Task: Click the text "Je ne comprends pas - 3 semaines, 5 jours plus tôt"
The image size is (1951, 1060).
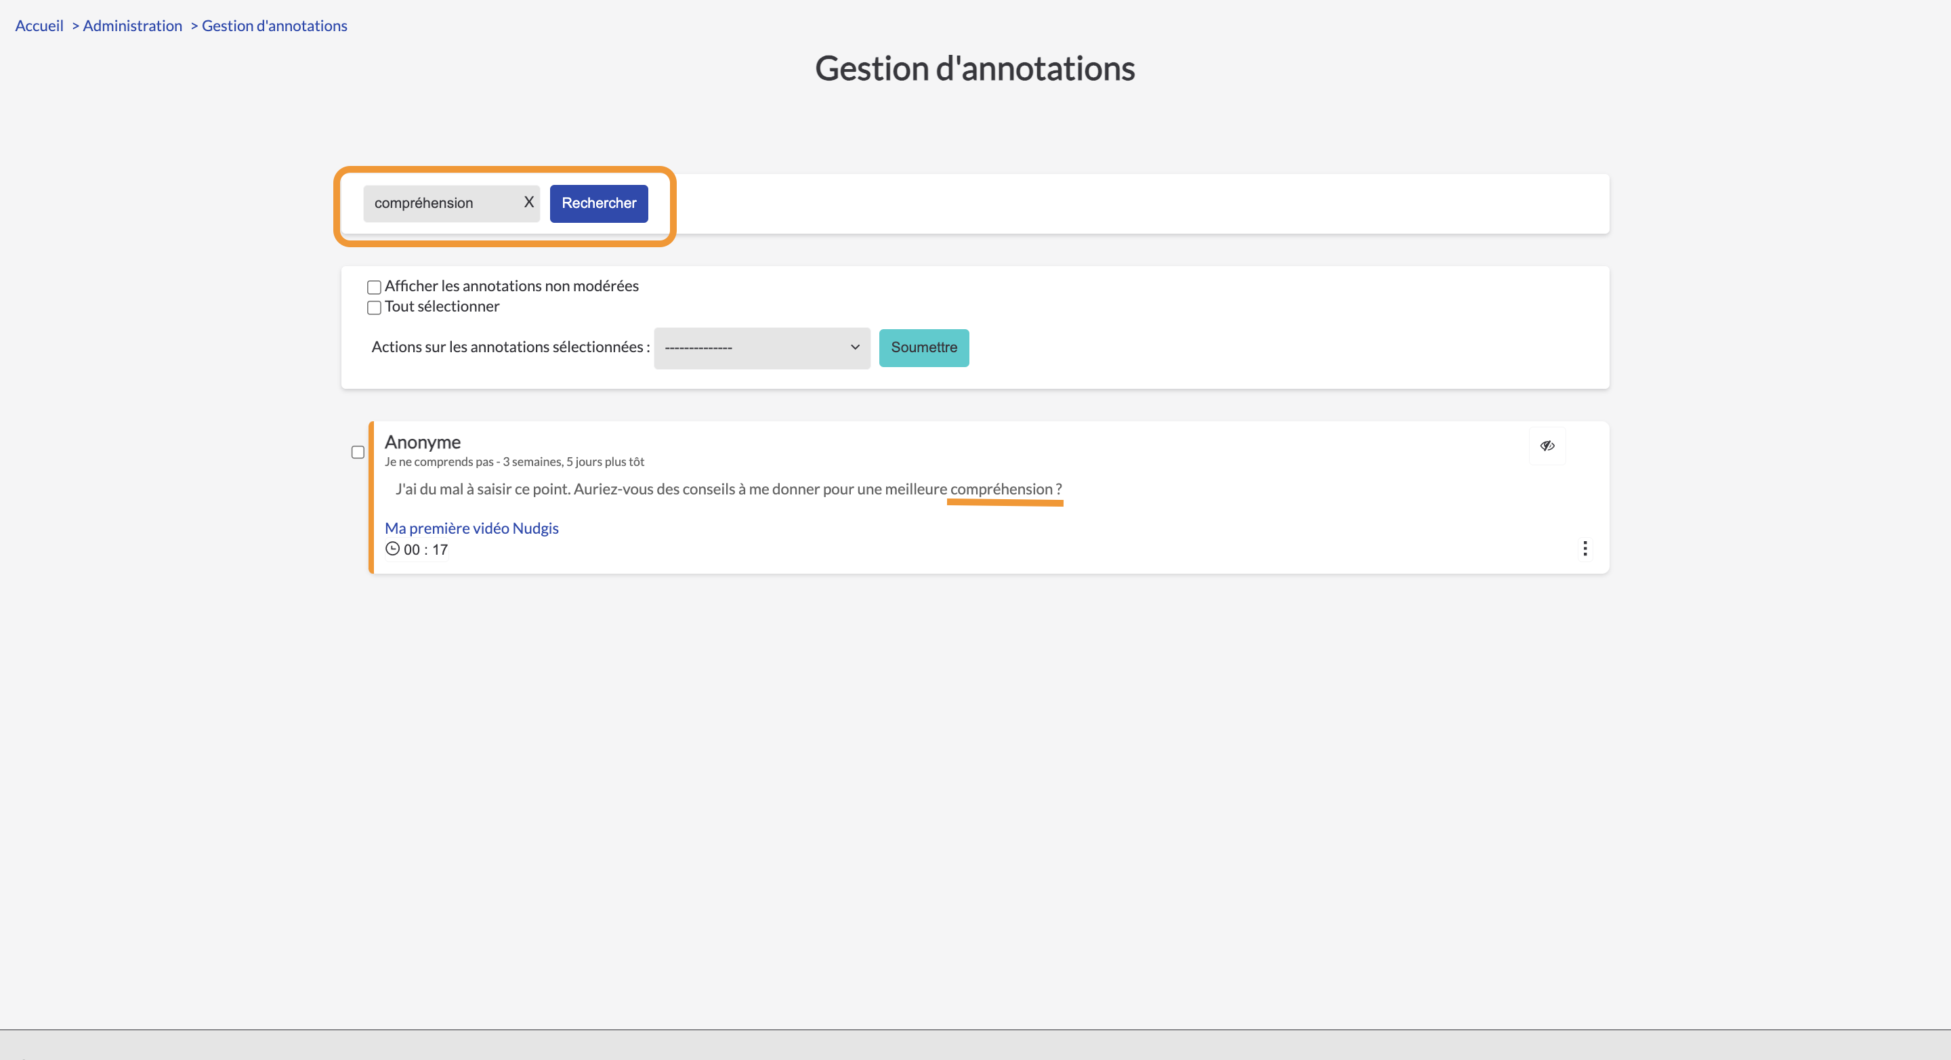Action: click(x=514, y=462)
